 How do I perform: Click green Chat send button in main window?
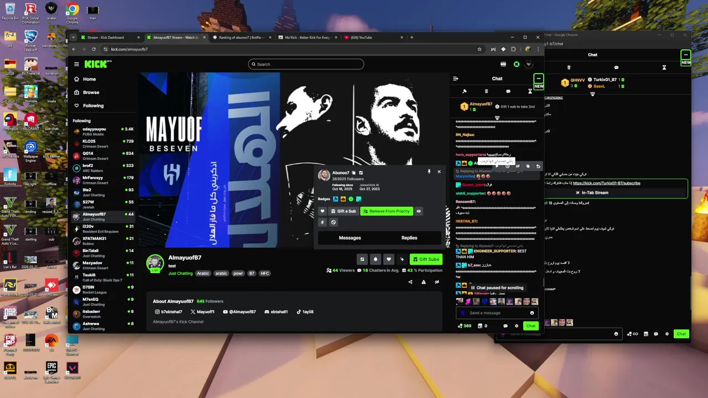[x=530, y=326]
